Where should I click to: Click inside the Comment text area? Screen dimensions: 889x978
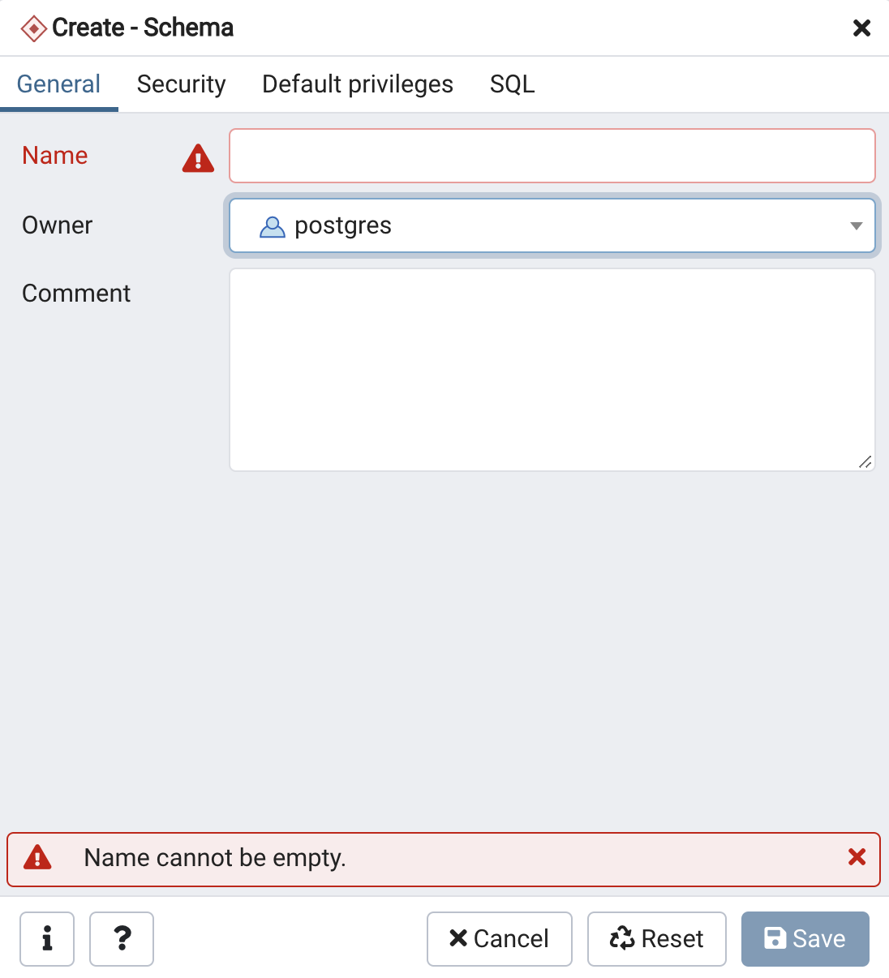(552, 370)
